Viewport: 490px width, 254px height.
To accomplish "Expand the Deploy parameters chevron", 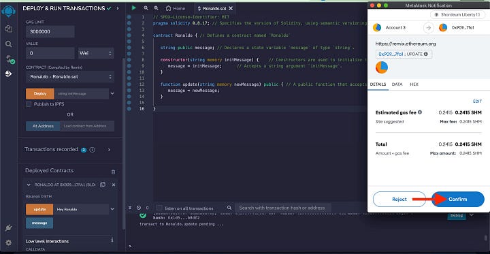I will pyautogui.click(x=112, y=93).
